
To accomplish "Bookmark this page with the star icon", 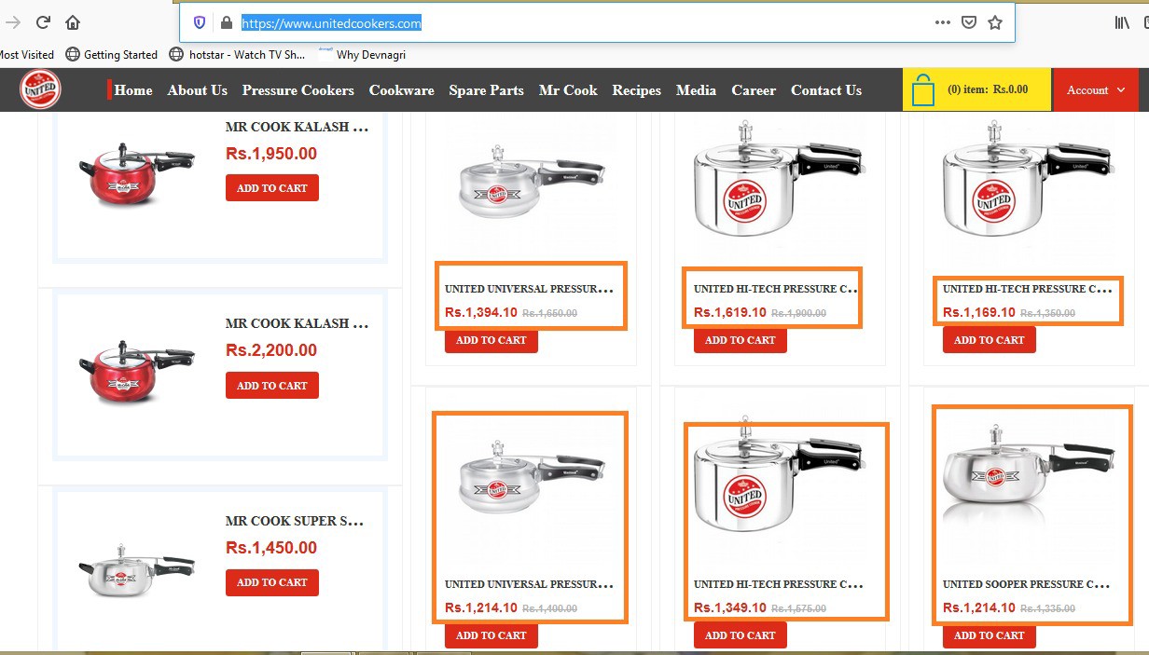I will 995,22.
